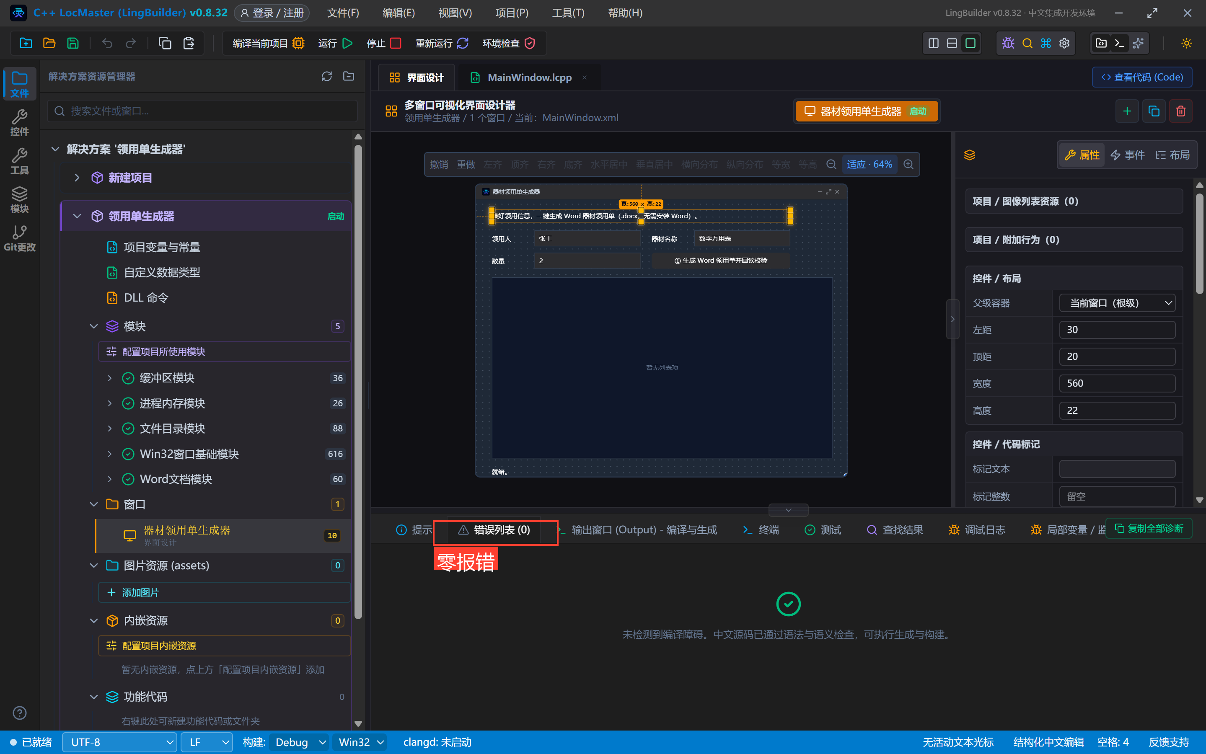Screen dimensions: 1206x754
Task: Click the red delete window trash icon
Action: pyautogui.click(x=1180, y=111)
